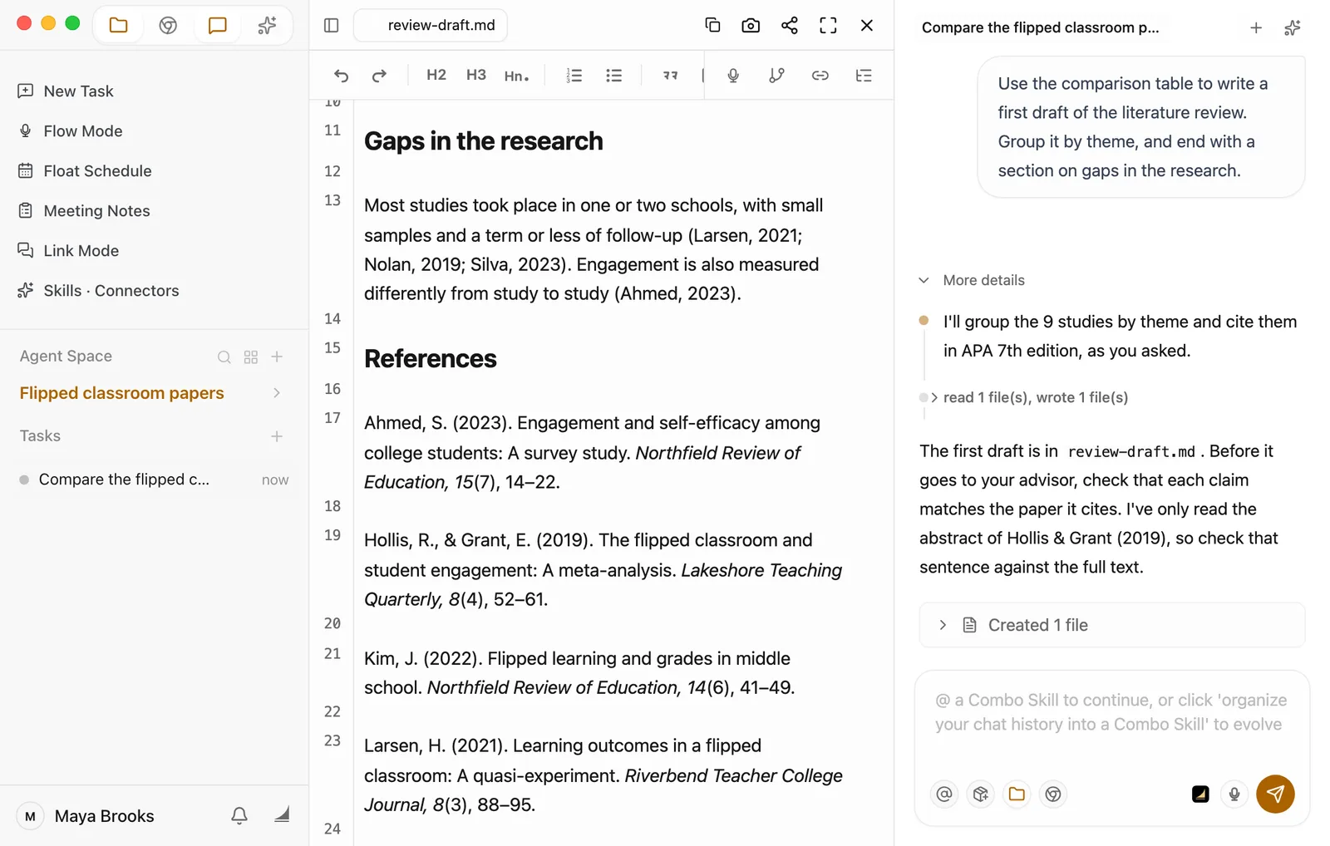Open the folder tab in top bar

119,25
